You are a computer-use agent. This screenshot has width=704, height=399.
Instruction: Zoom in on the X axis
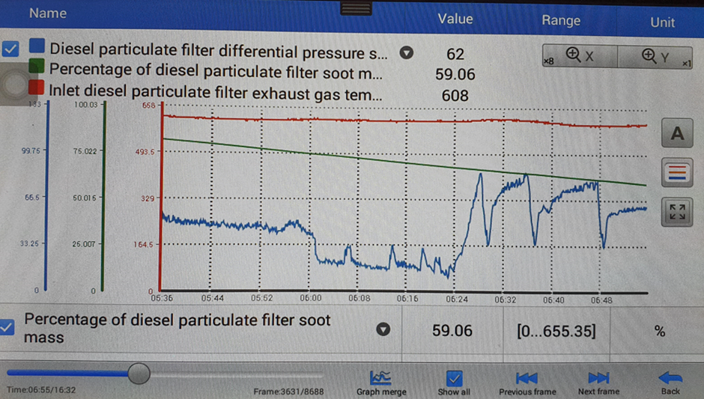[579, 55]
